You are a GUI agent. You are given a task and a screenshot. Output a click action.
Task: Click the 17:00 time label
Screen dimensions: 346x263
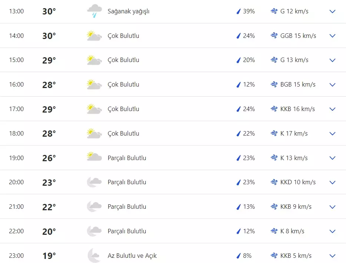[x=16, y=109]
